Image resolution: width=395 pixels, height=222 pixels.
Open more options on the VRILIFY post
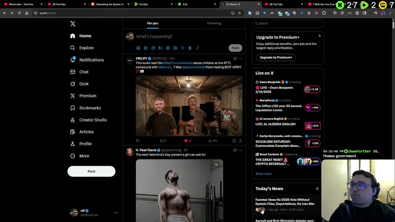(x=240, y=59)
